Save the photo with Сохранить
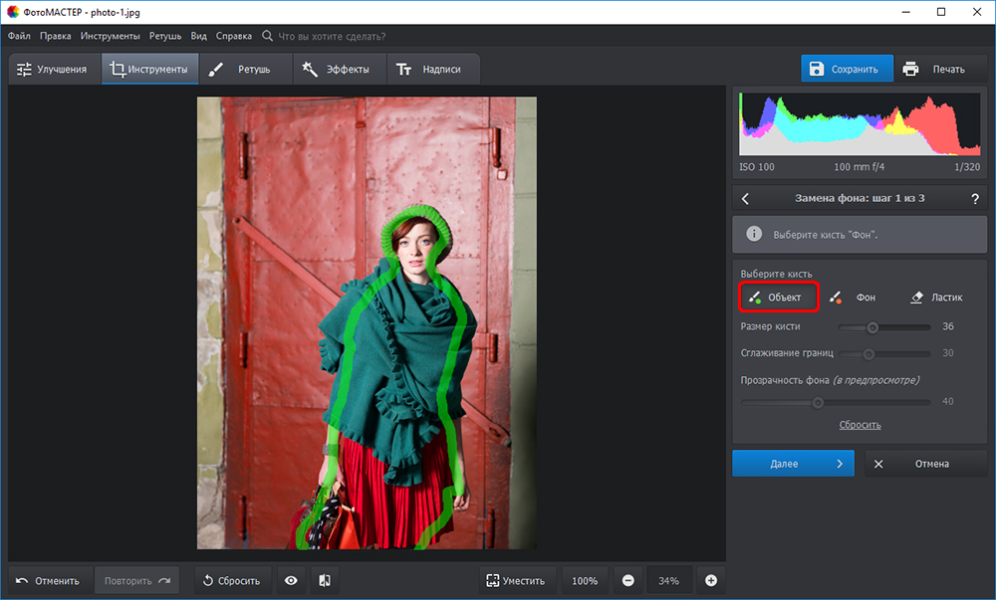The height and width of the screenshot is (600, 996). point(845,70)
